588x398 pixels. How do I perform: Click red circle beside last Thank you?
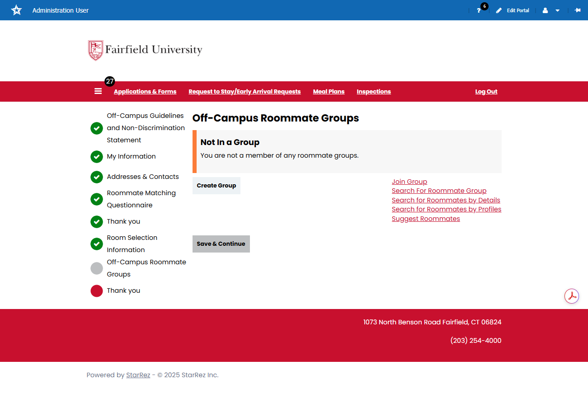tap(97, 291)
